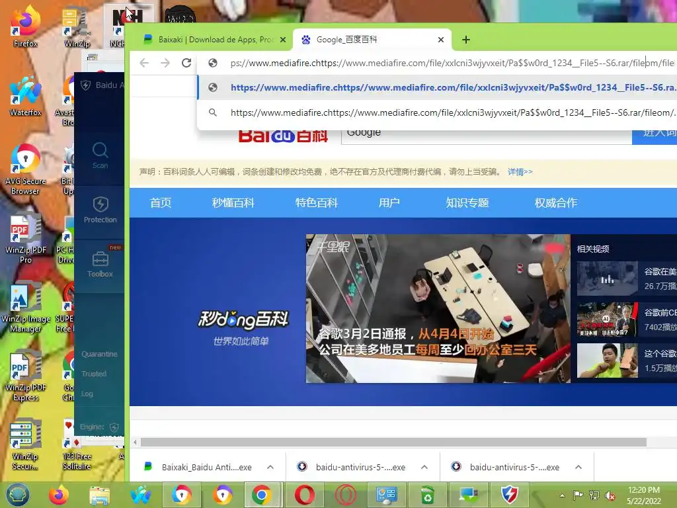The height and width of the screenshot is (508, 677).
Task: Open Protection in Baidu Antivirus sidebar
Action: coord(100,210)
